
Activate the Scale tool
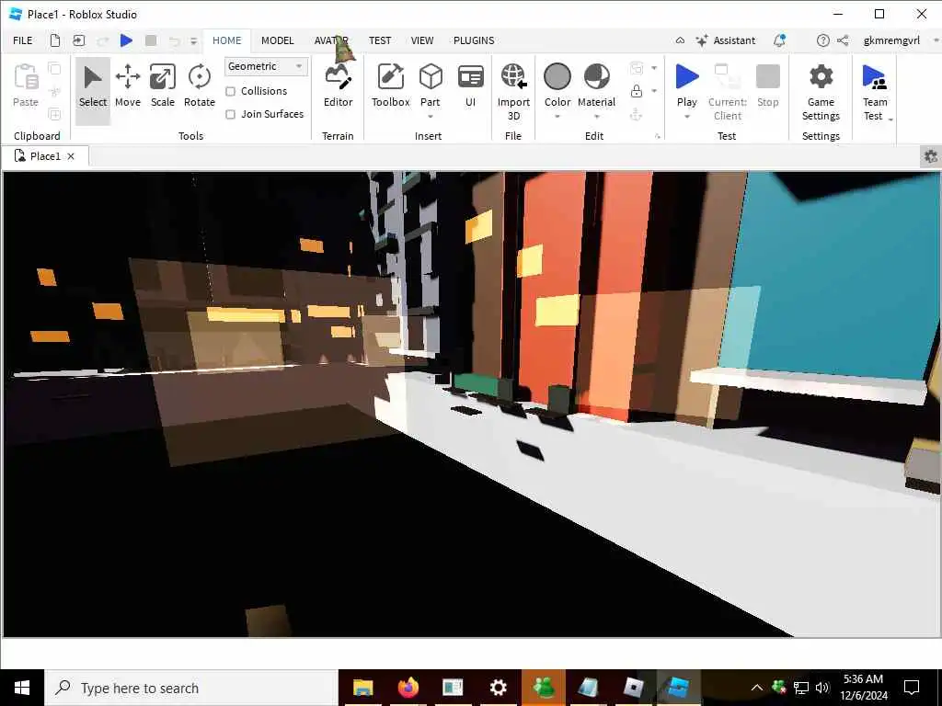point(162,86)
